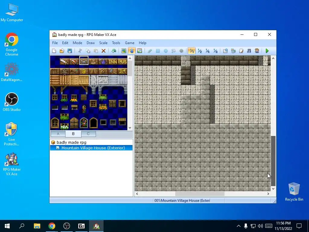Click the Undo icon
The height and width of the screenshot is (232, 309).
coord(114,51)
